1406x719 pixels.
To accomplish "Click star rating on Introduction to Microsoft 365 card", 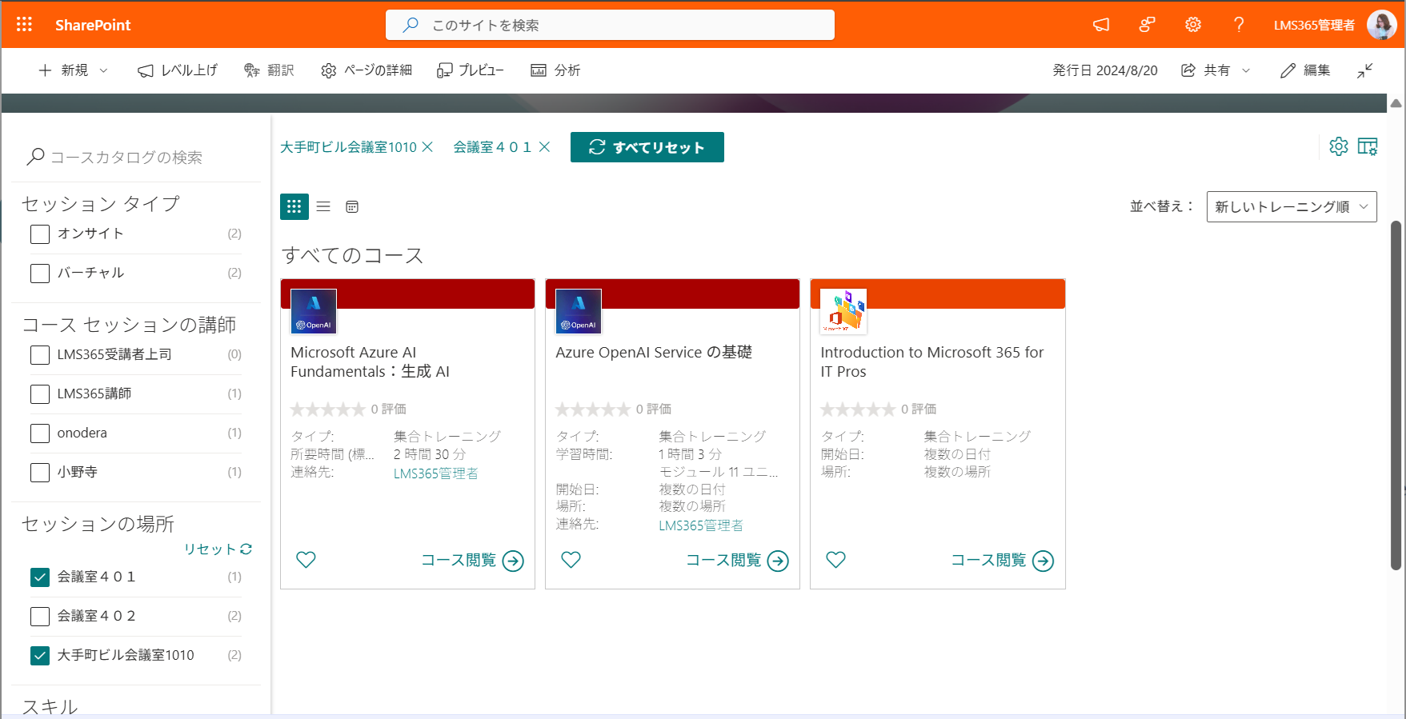I will 858,409.
